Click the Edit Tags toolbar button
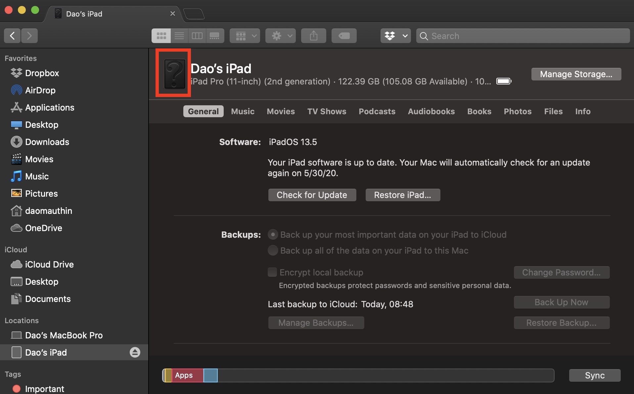 click(x=344, y=36)
